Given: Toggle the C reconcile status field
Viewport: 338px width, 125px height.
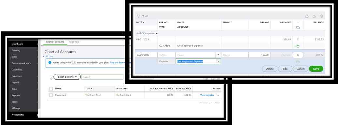Looking at the screenshot, I should tap(298, 55).
